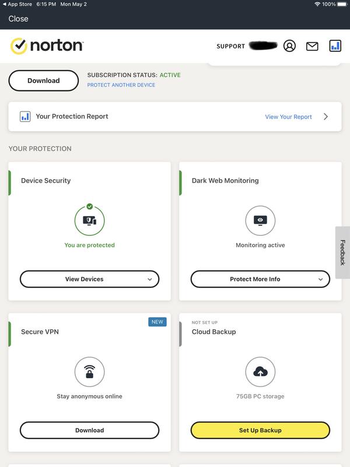
Task: Open the Protect Another Device link
Action: click(121, 85)
